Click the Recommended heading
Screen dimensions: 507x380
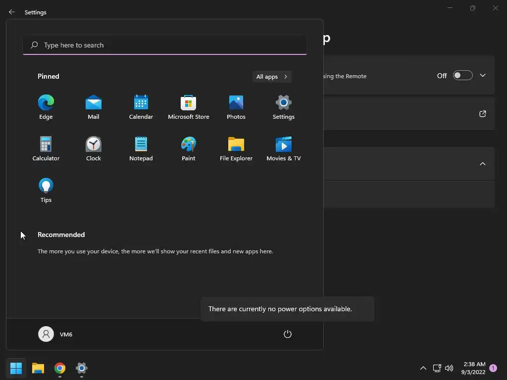61,235
